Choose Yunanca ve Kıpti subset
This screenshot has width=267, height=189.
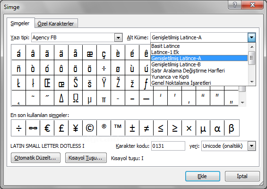(199, 77)
